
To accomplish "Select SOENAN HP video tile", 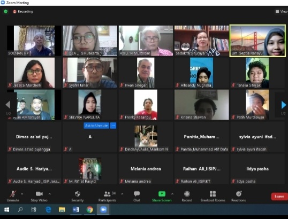I will click(34, 41).
